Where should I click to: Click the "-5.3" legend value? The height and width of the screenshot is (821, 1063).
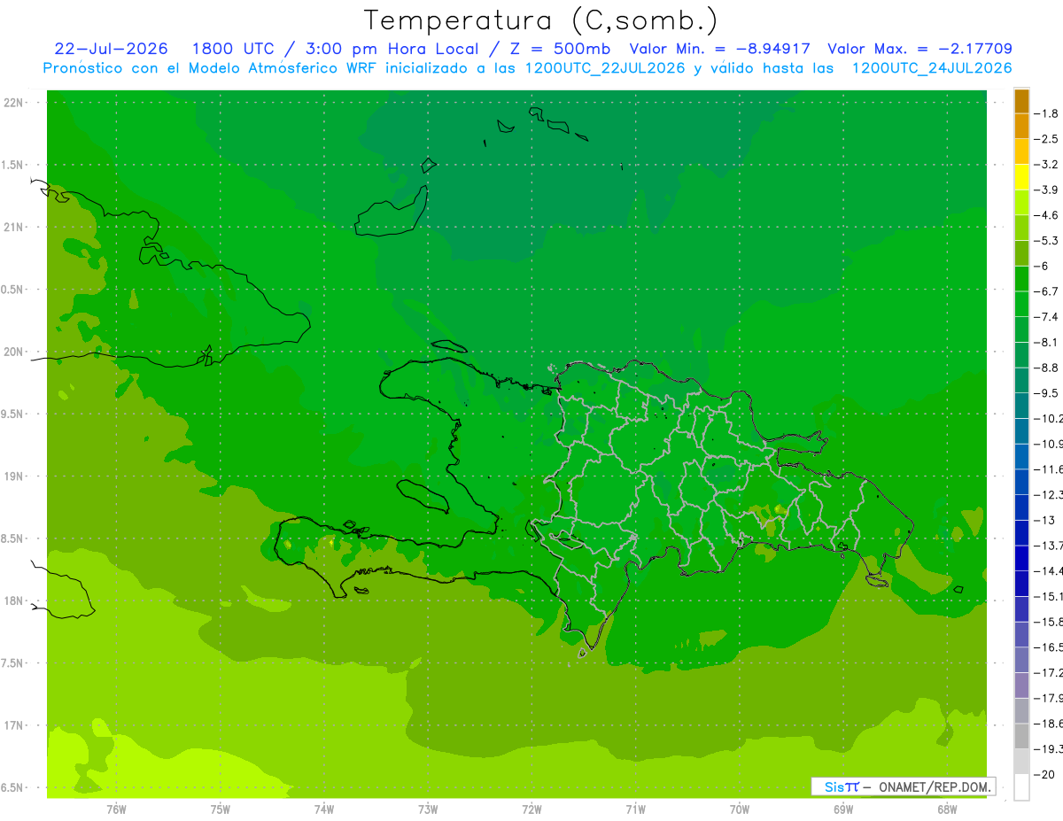coord(1047,241)
